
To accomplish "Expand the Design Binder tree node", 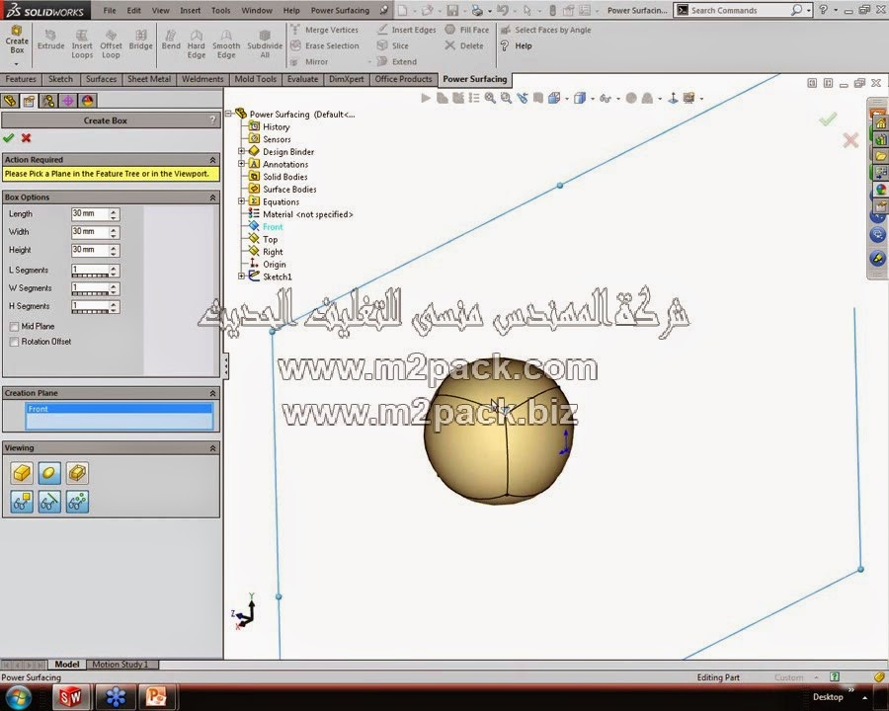I will point(242,151).
